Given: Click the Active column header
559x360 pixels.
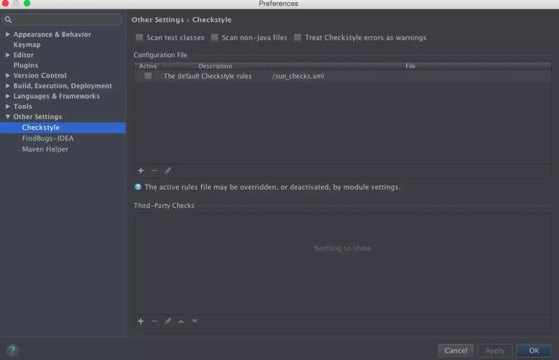Looking at the screenshot, I should click(x=148, y=66).
